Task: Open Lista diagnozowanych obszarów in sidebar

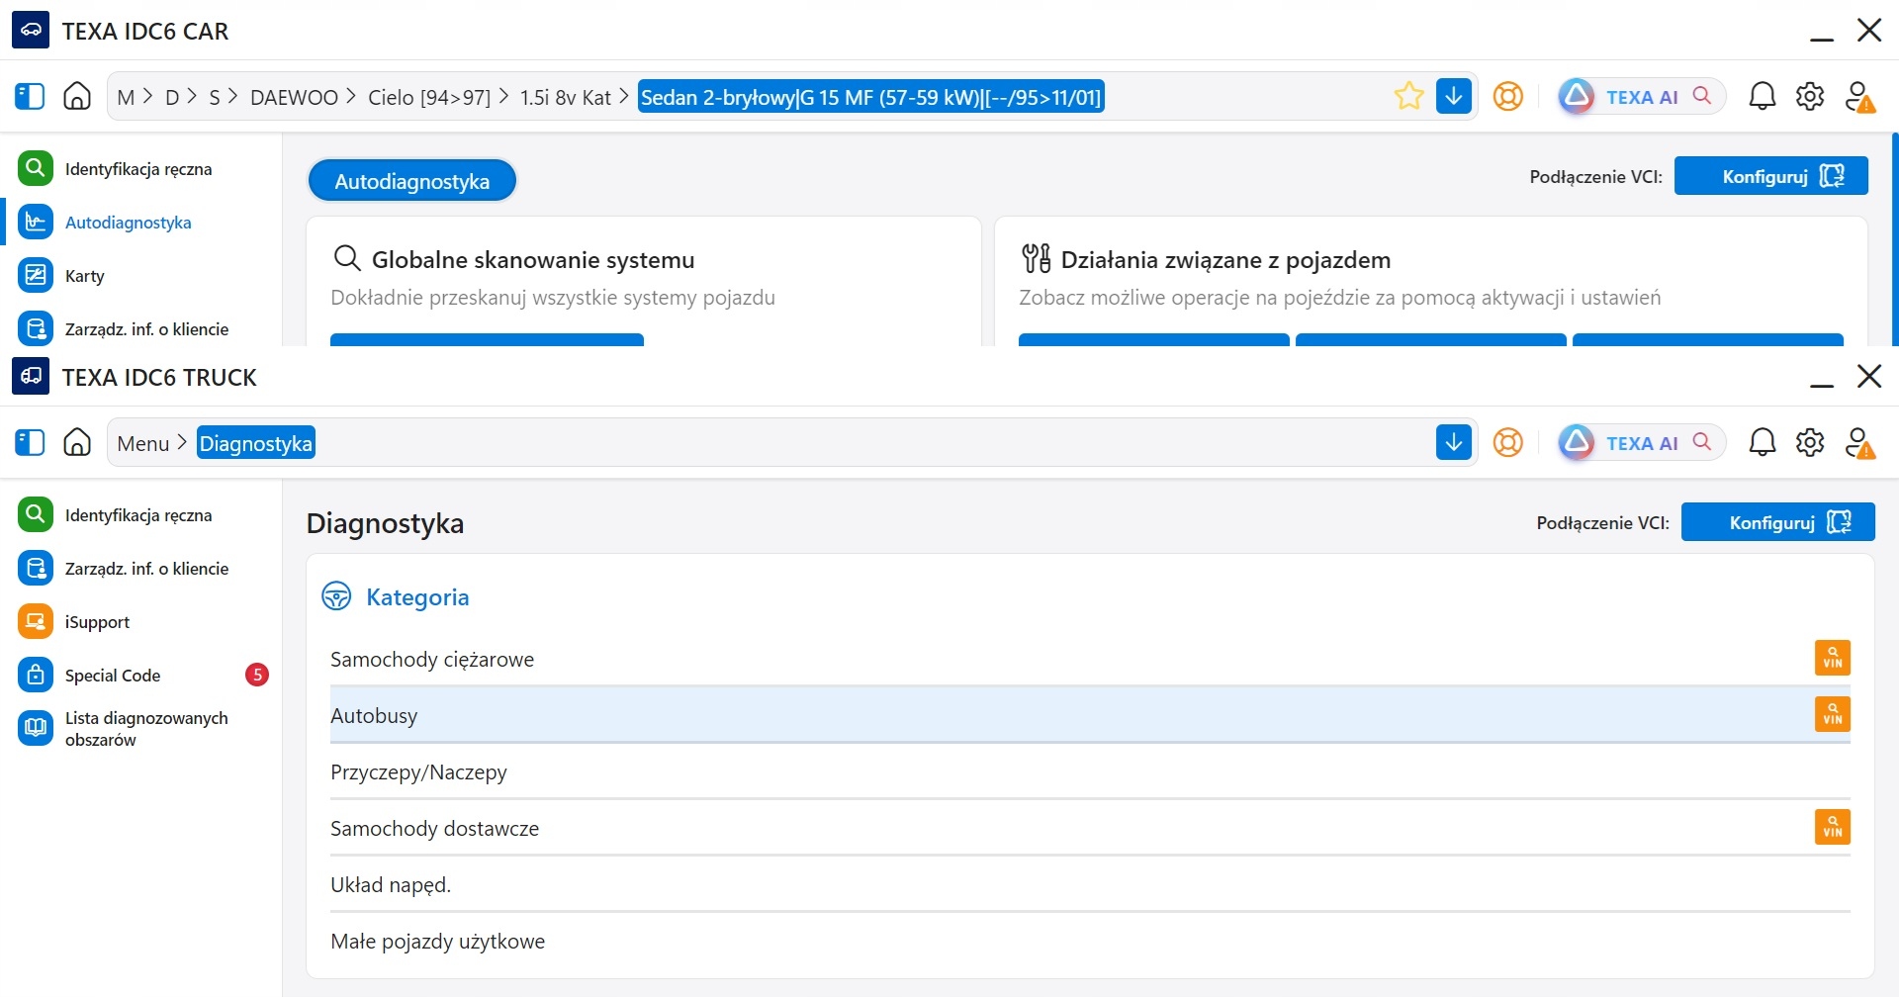Action: point(140,729)
